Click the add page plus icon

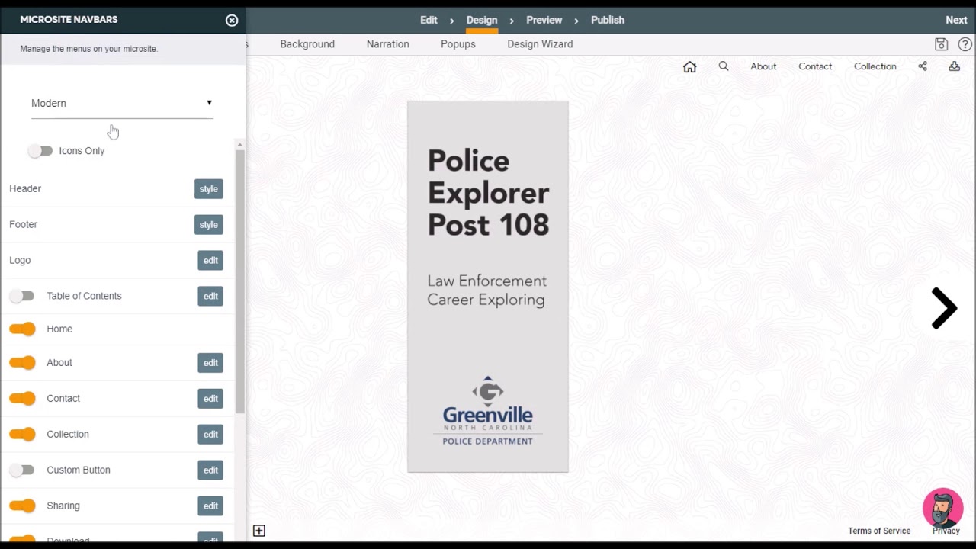point(259,531)
